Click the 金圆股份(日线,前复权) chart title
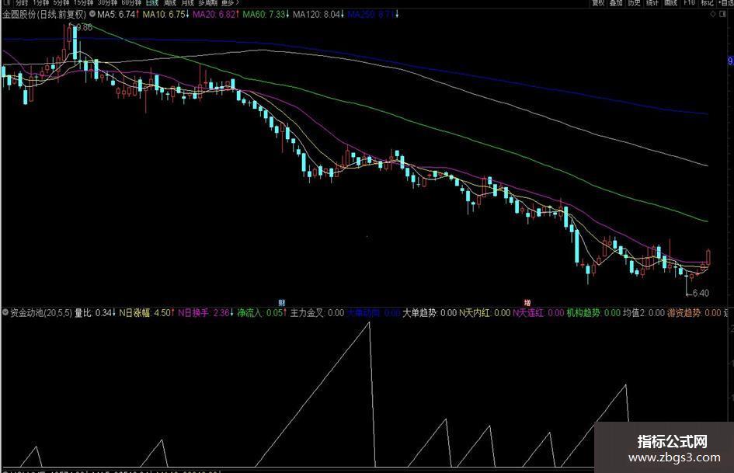 click(44, 15)
